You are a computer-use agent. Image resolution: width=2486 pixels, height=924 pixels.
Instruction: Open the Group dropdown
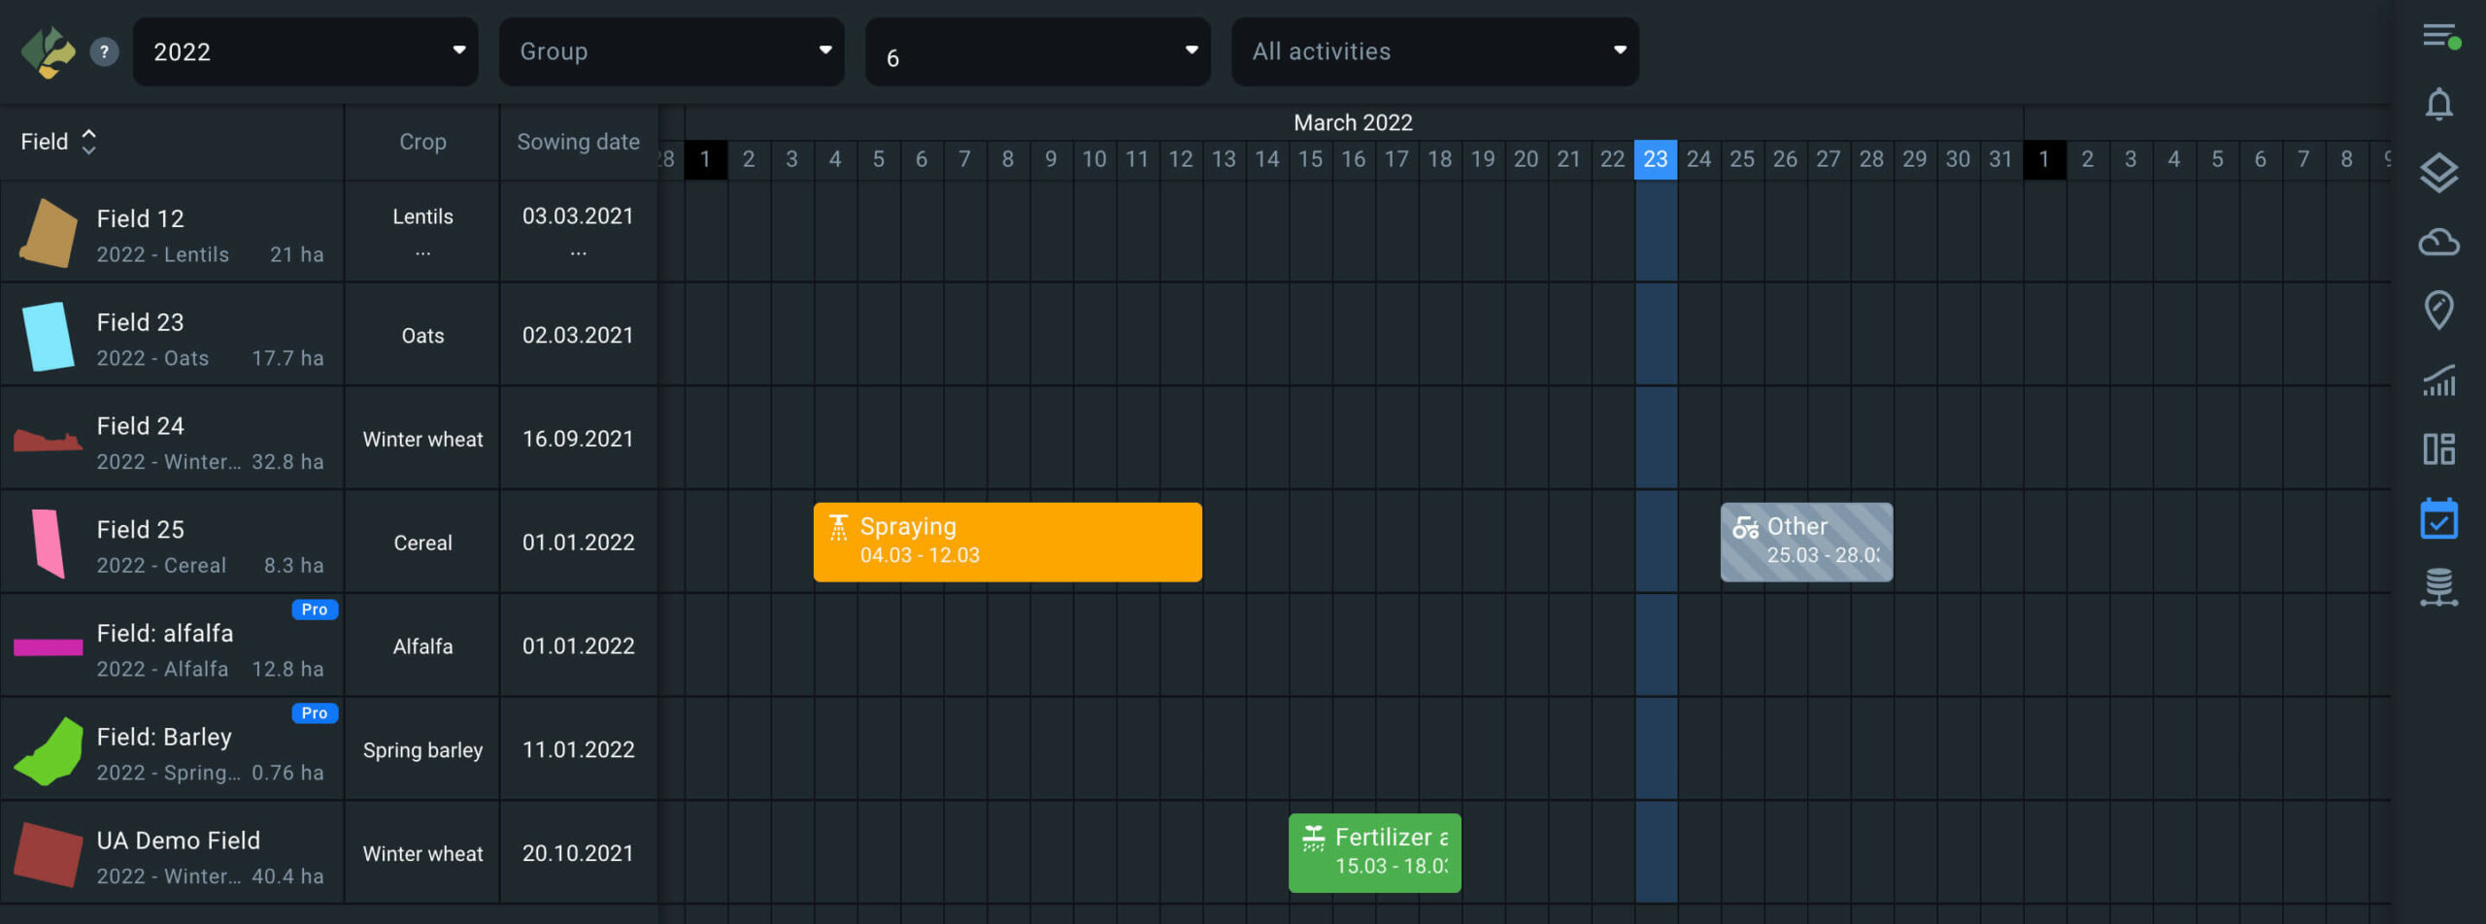(x=671, y=51)
